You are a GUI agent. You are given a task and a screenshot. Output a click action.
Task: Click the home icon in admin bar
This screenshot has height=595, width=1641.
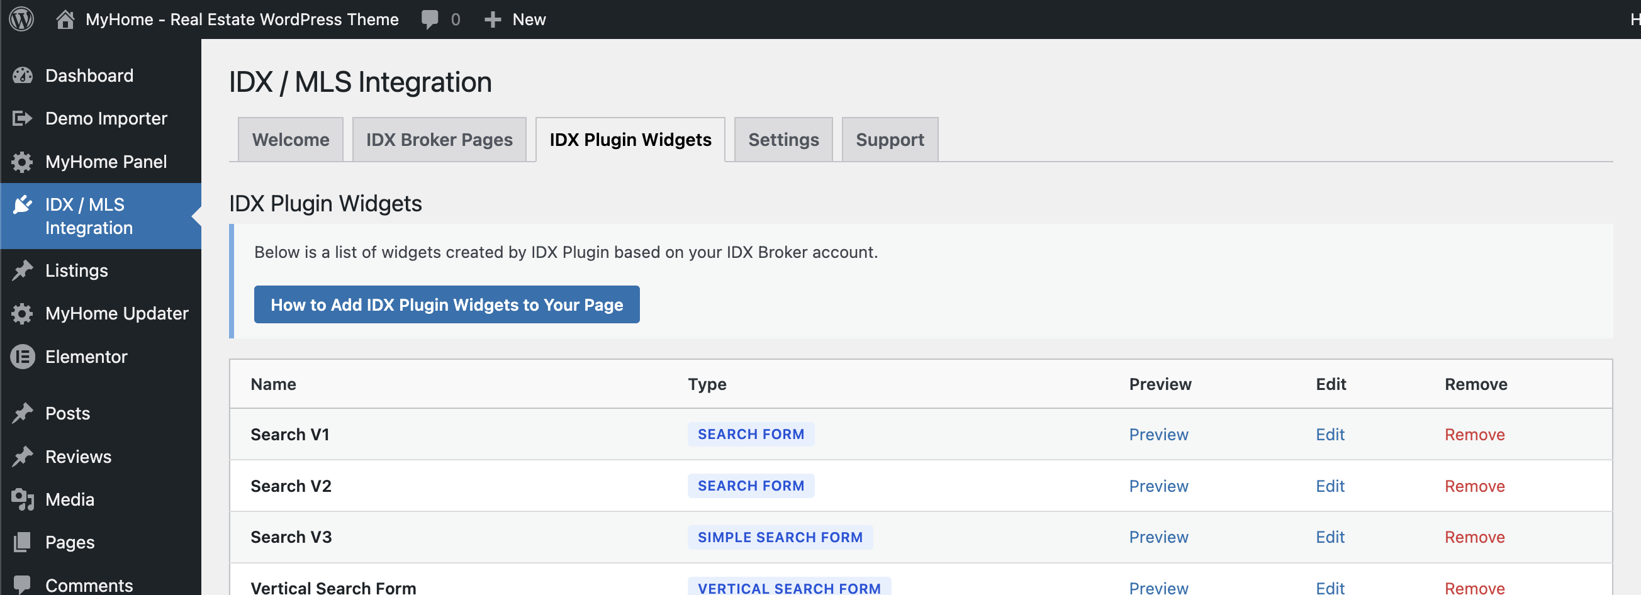click(65, 19)
